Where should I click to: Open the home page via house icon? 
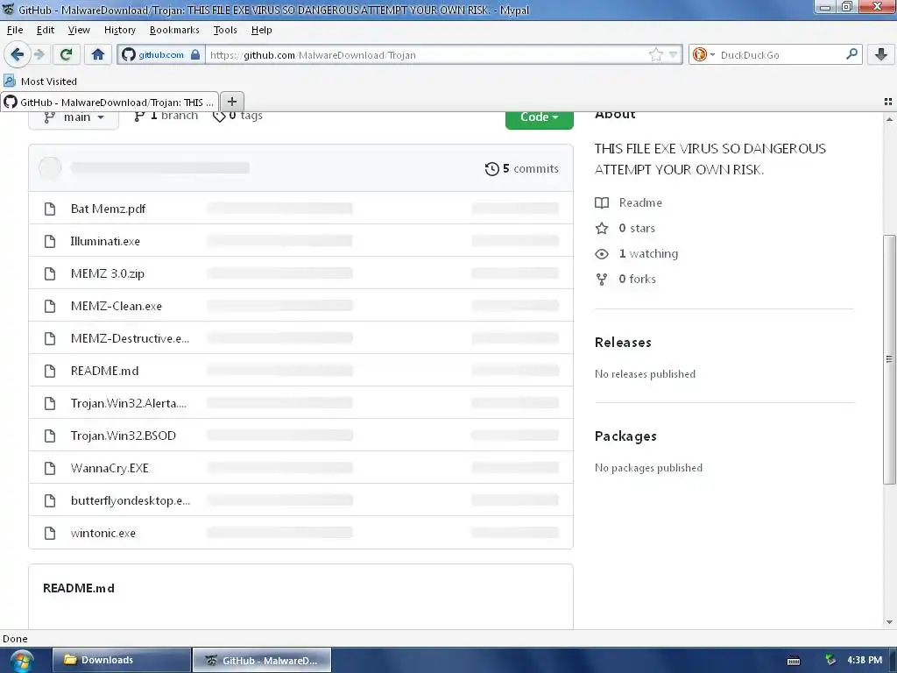tap(98, 54)
